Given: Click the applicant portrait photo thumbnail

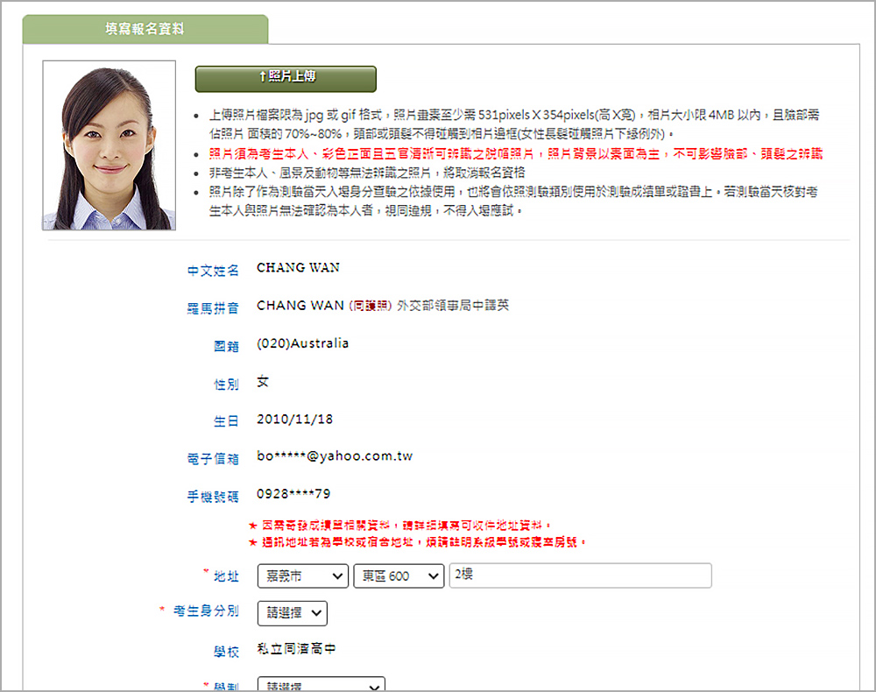Looking at the screenshot, I should (109, 145).
